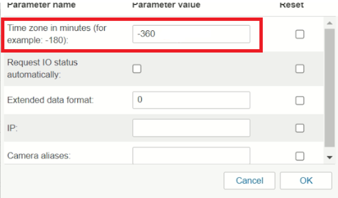Image resolution: width=338 pixels, height=198 pixels.
Task: Click the scrollbar up arrow
Action: (330, 23)
